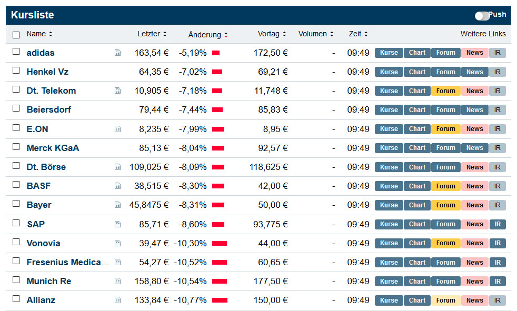Screen dimensions: 517x311
Task: Click the Chart button for Henkel Vz
Action: click(417, 72)
